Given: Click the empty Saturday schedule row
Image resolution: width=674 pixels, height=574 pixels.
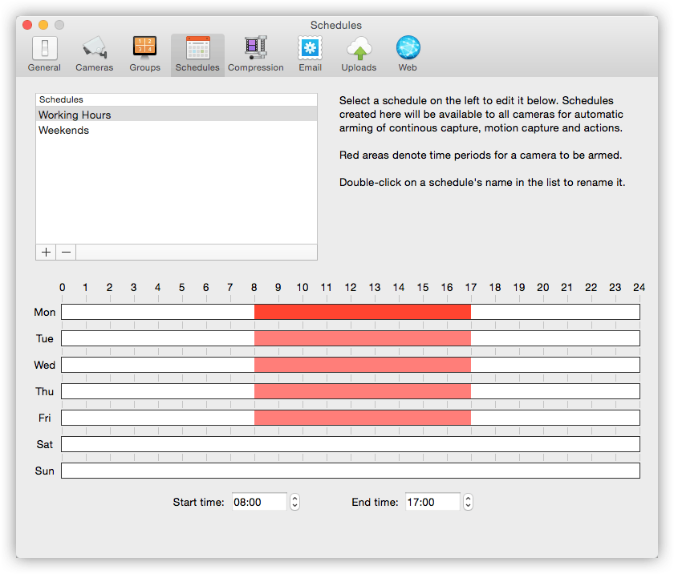Looking at the screenshot, I should coord(350,444).
